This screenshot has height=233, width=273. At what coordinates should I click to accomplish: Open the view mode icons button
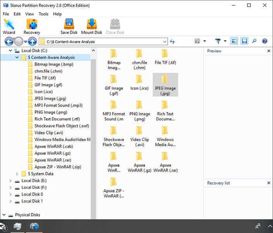pyautogui.click(x=197, y=41)
